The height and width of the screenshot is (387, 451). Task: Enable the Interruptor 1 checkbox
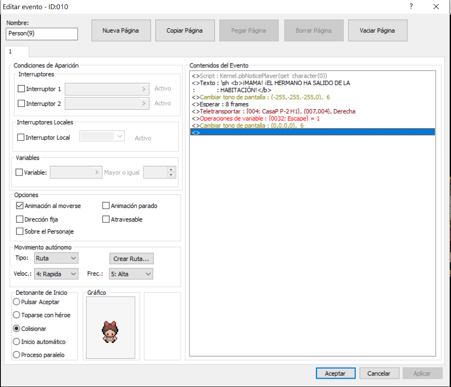(x=21, y=89)
